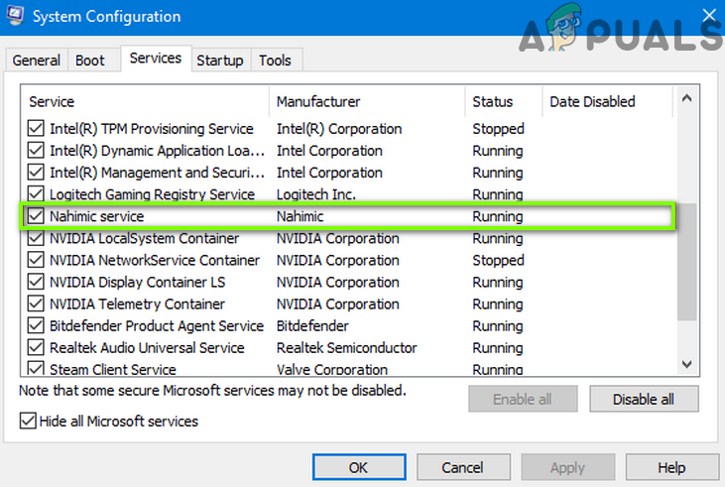Switch to the General tab
The width and height of the screenshot is (725, 487).
tap(37, 61)
